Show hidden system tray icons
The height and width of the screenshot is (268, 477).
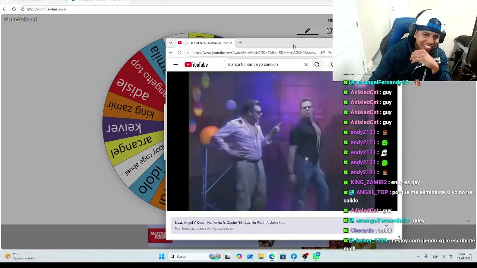coord(418,256)
